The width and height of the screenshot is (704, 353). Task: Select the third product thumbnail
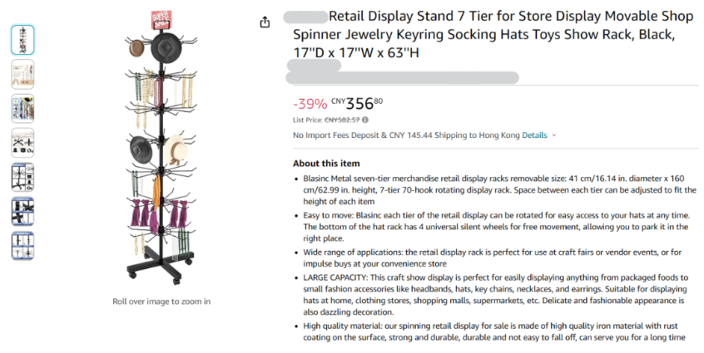coord(22,109)
